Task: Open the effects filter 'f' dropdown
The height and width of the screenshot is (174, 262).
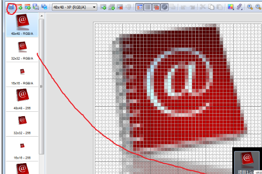Action: tap(240, 7)
